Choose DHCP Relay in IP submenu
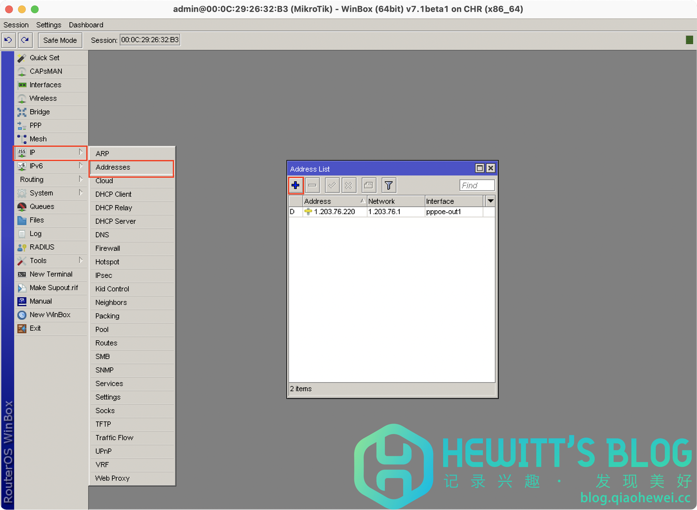This screenshot has height=510, width=697. [x=132, y=208]
